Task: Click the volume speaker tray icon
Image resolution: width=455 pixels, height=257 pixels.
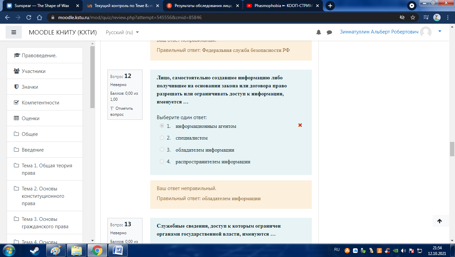Action: (403, 250)
